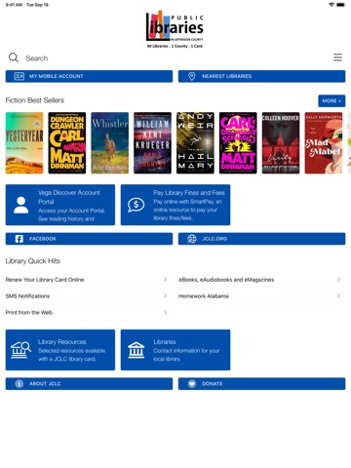Click the info icon beside About JCLC

click(x=19, y=384)
